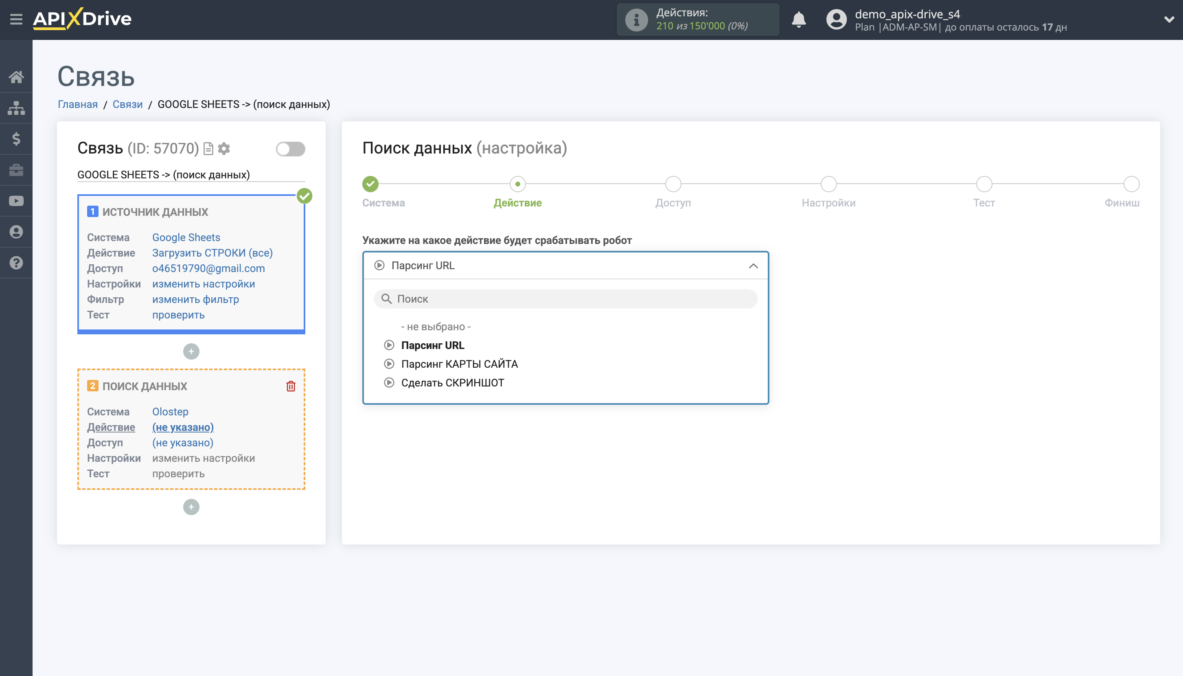Click the Поиск search field
Viewport: 1183px width, 676px height.
tap(565, 299)
